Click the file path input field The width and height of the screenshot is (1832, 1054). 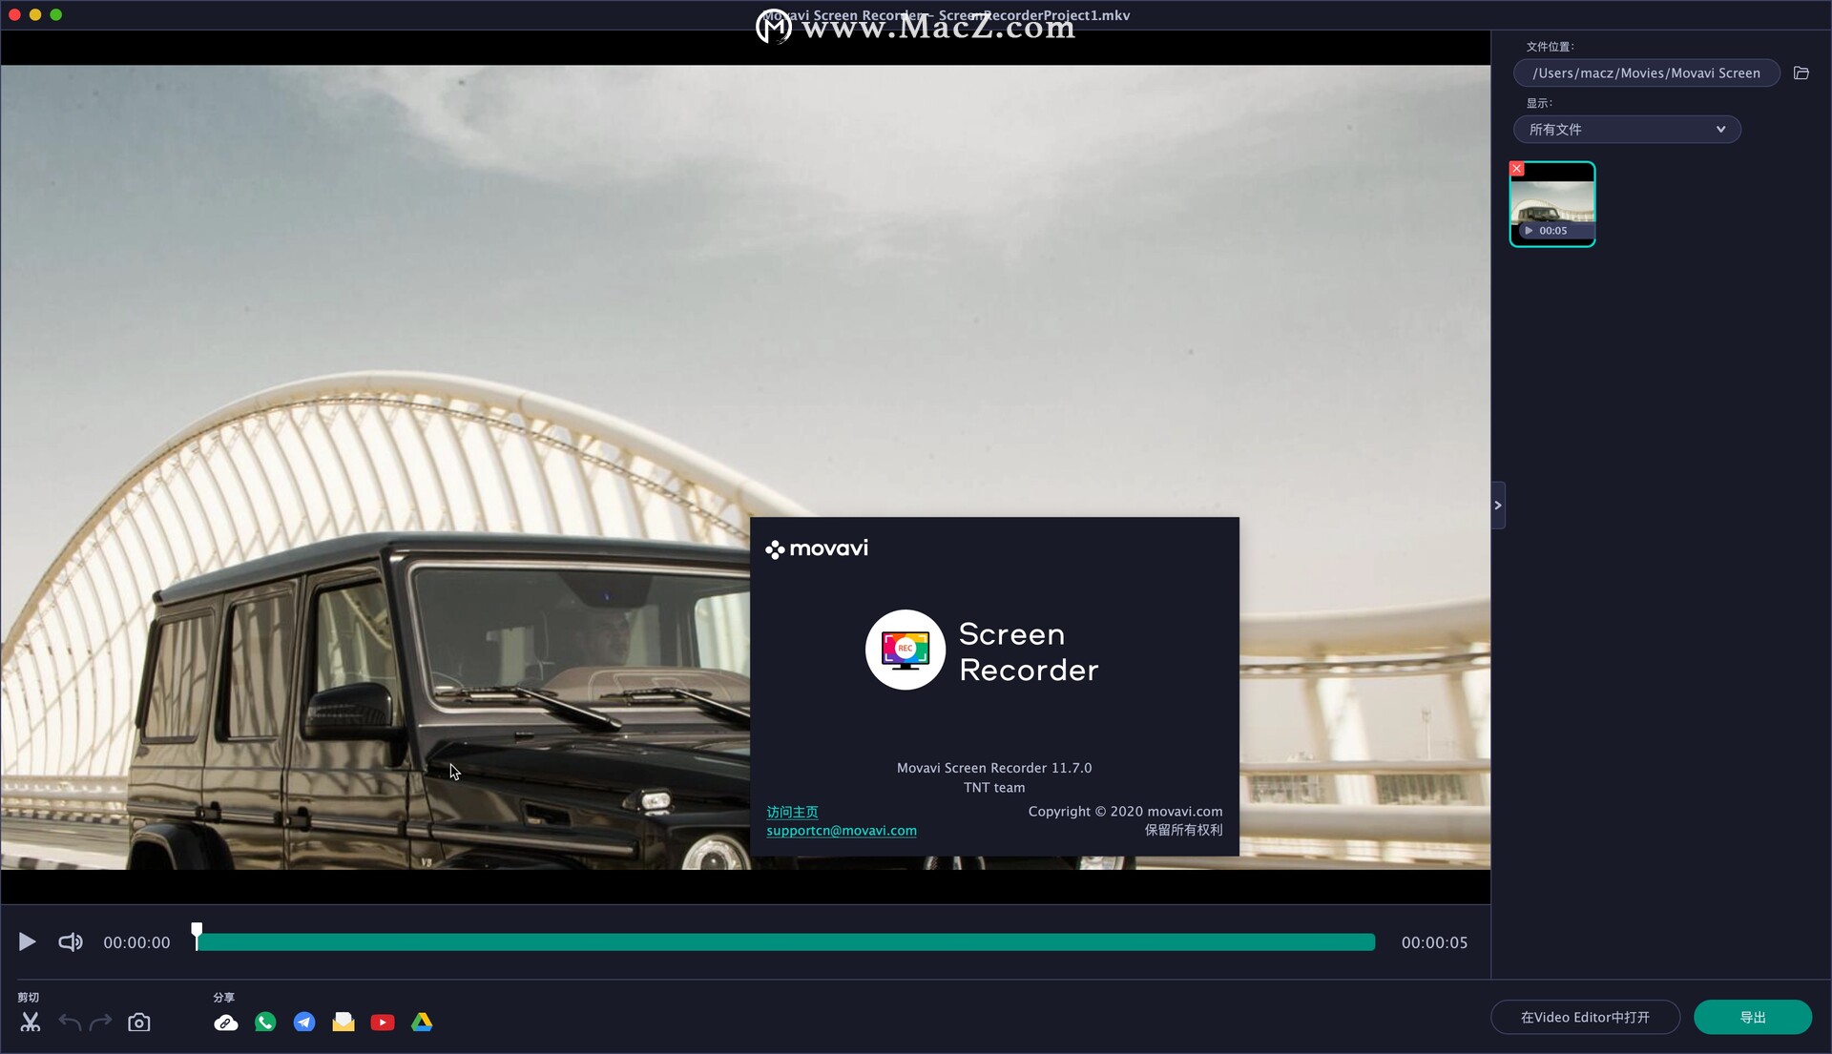click(1647, 73)
